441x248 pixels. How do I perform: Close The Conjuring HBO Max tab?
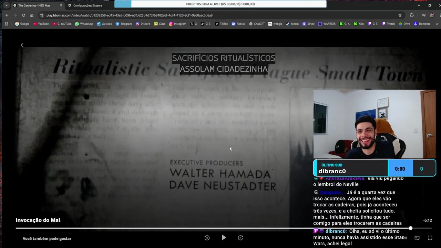point(61,6)
